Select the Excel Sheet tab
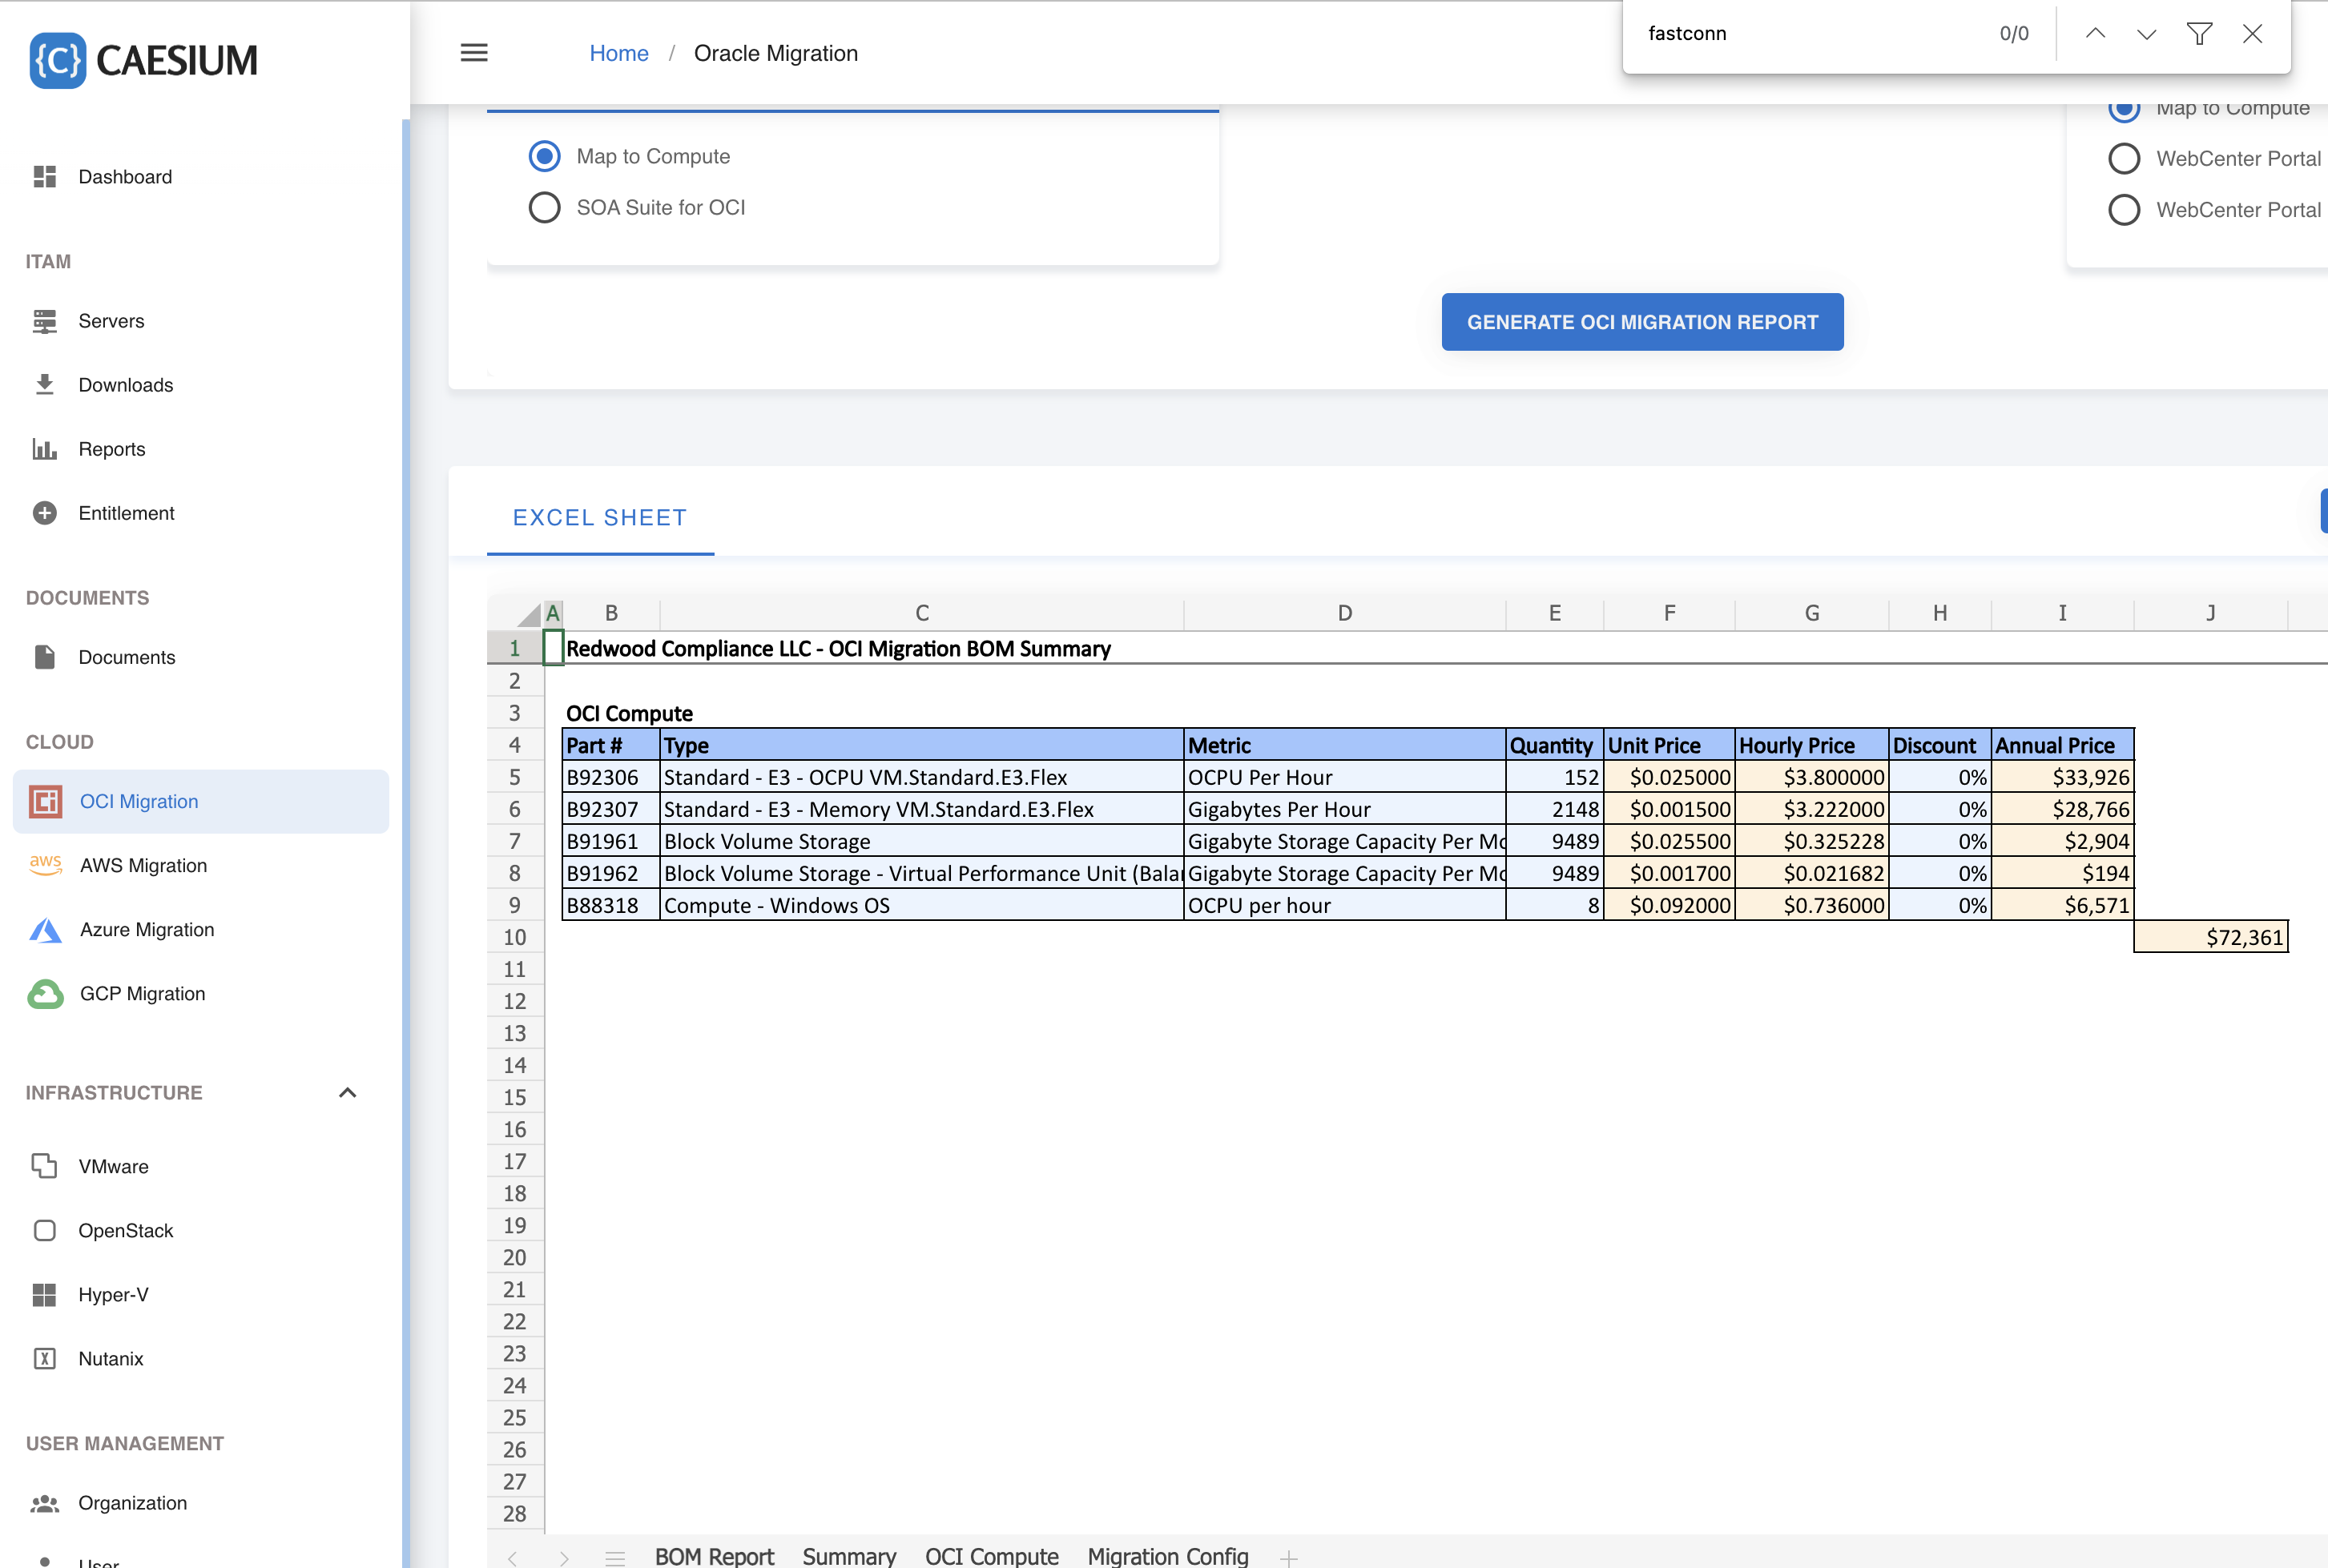2328x1568 pixels. [x=600, y=518]
